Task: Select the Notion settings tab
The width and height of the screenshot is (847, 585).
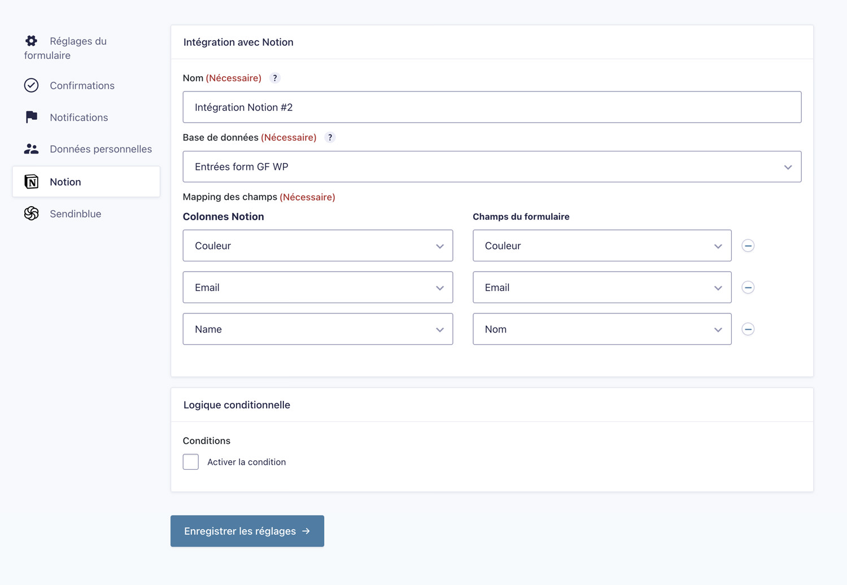Action: tap(86, 182)
